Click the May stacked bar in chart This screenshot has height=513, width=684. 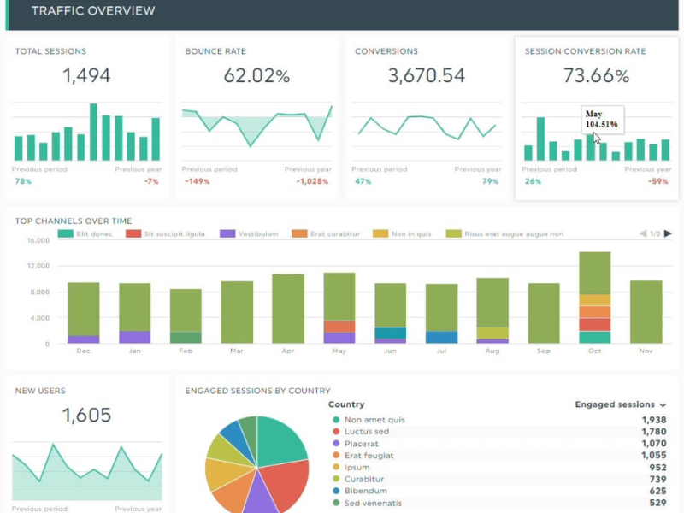[x=339, y=308]
